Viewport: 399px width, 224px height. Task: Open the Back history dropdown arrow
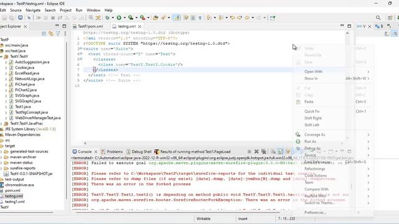tap(252, 18)
